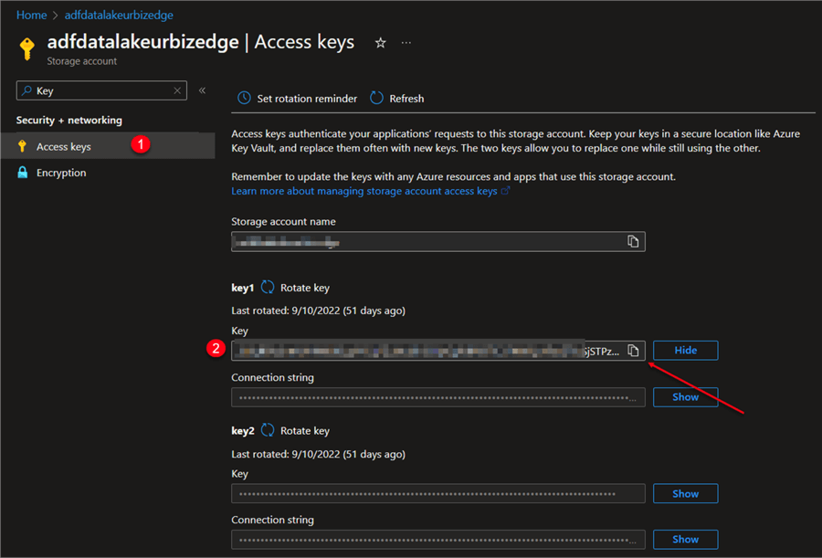
Task: Copy the key1 key value
Action: 632,351
